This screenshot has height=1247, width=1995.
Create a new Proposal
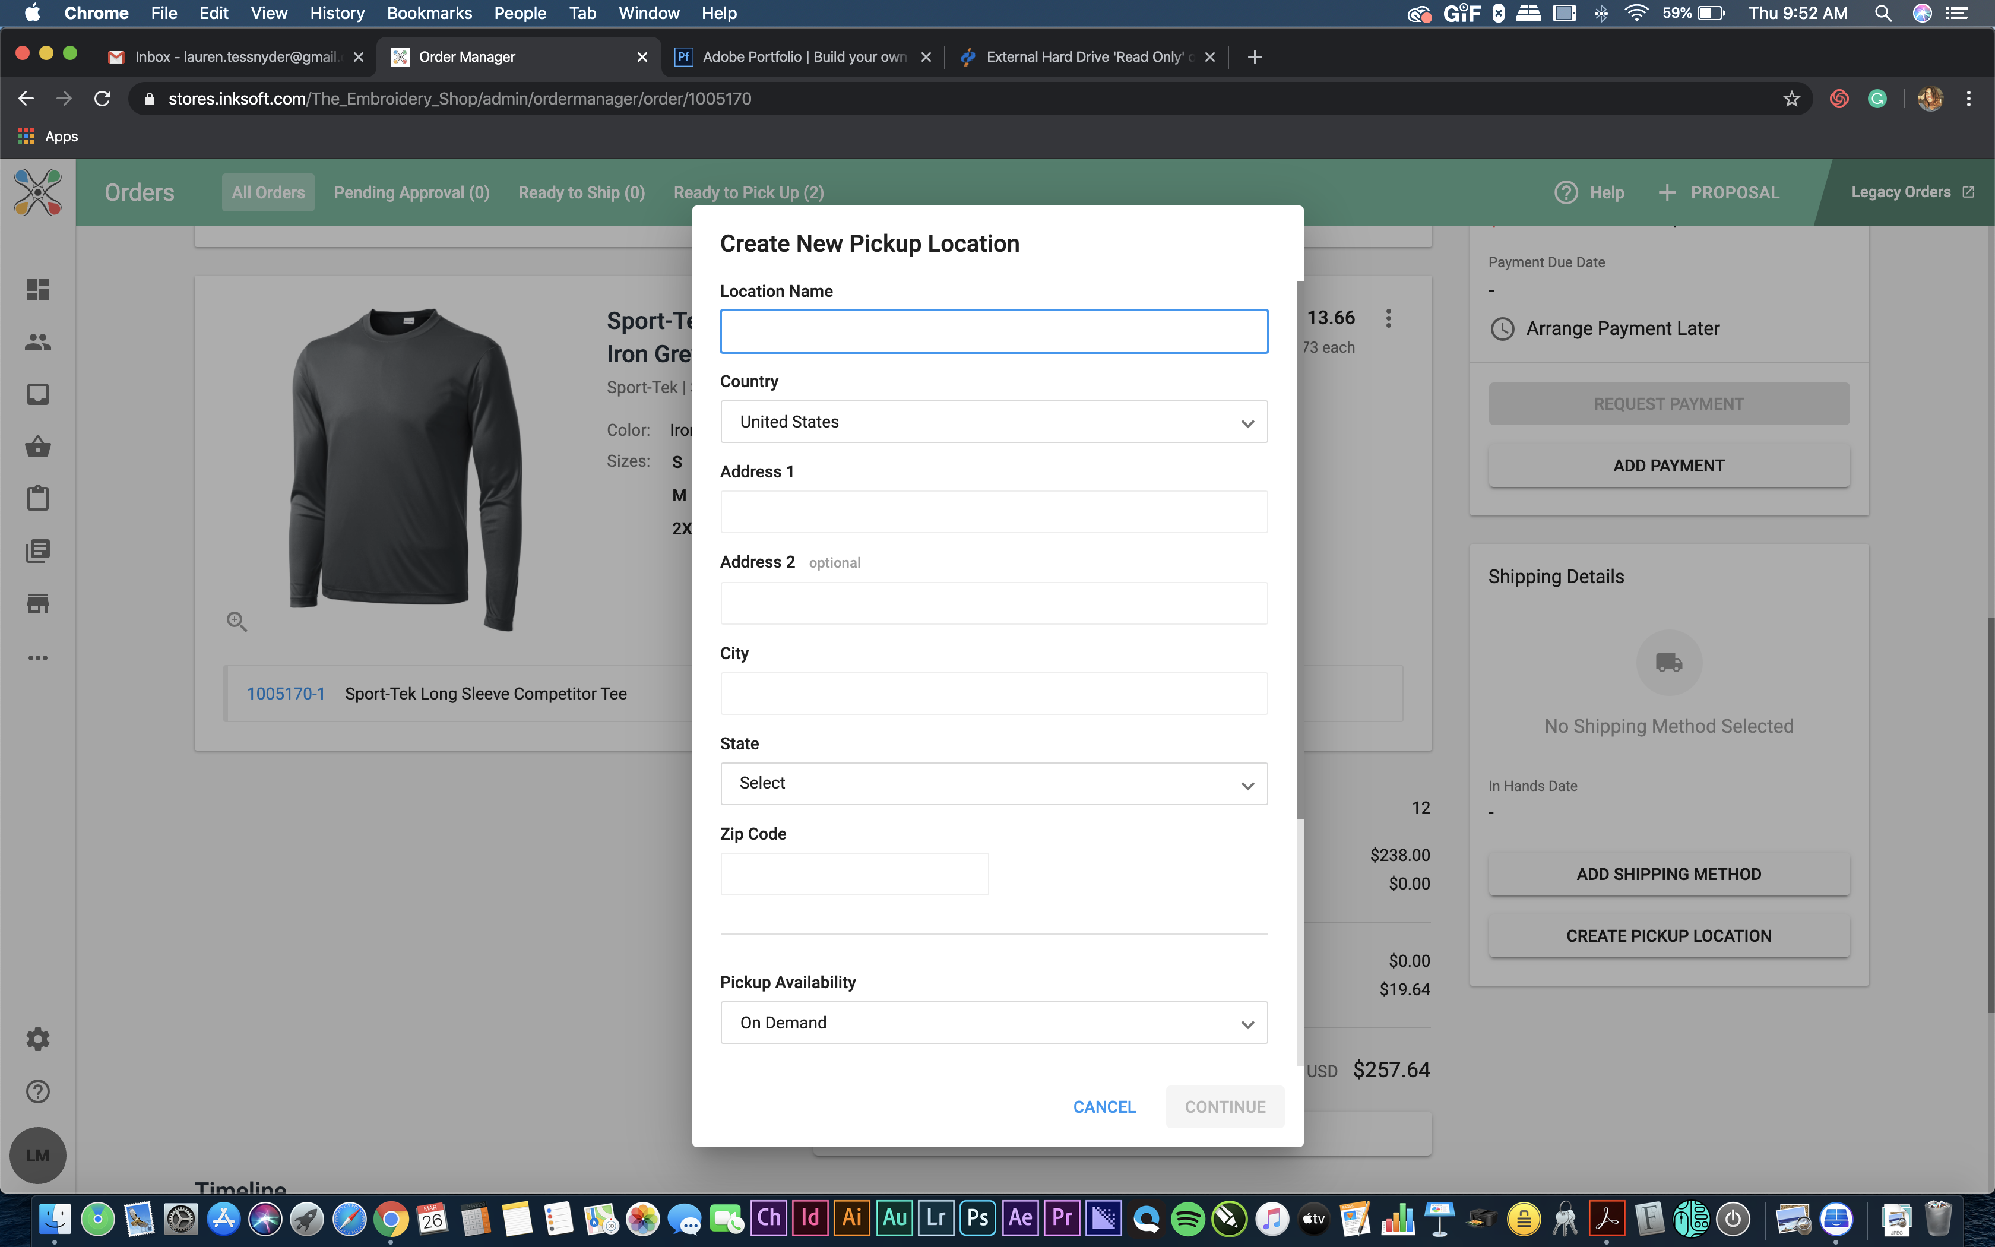coord(1719,192)
